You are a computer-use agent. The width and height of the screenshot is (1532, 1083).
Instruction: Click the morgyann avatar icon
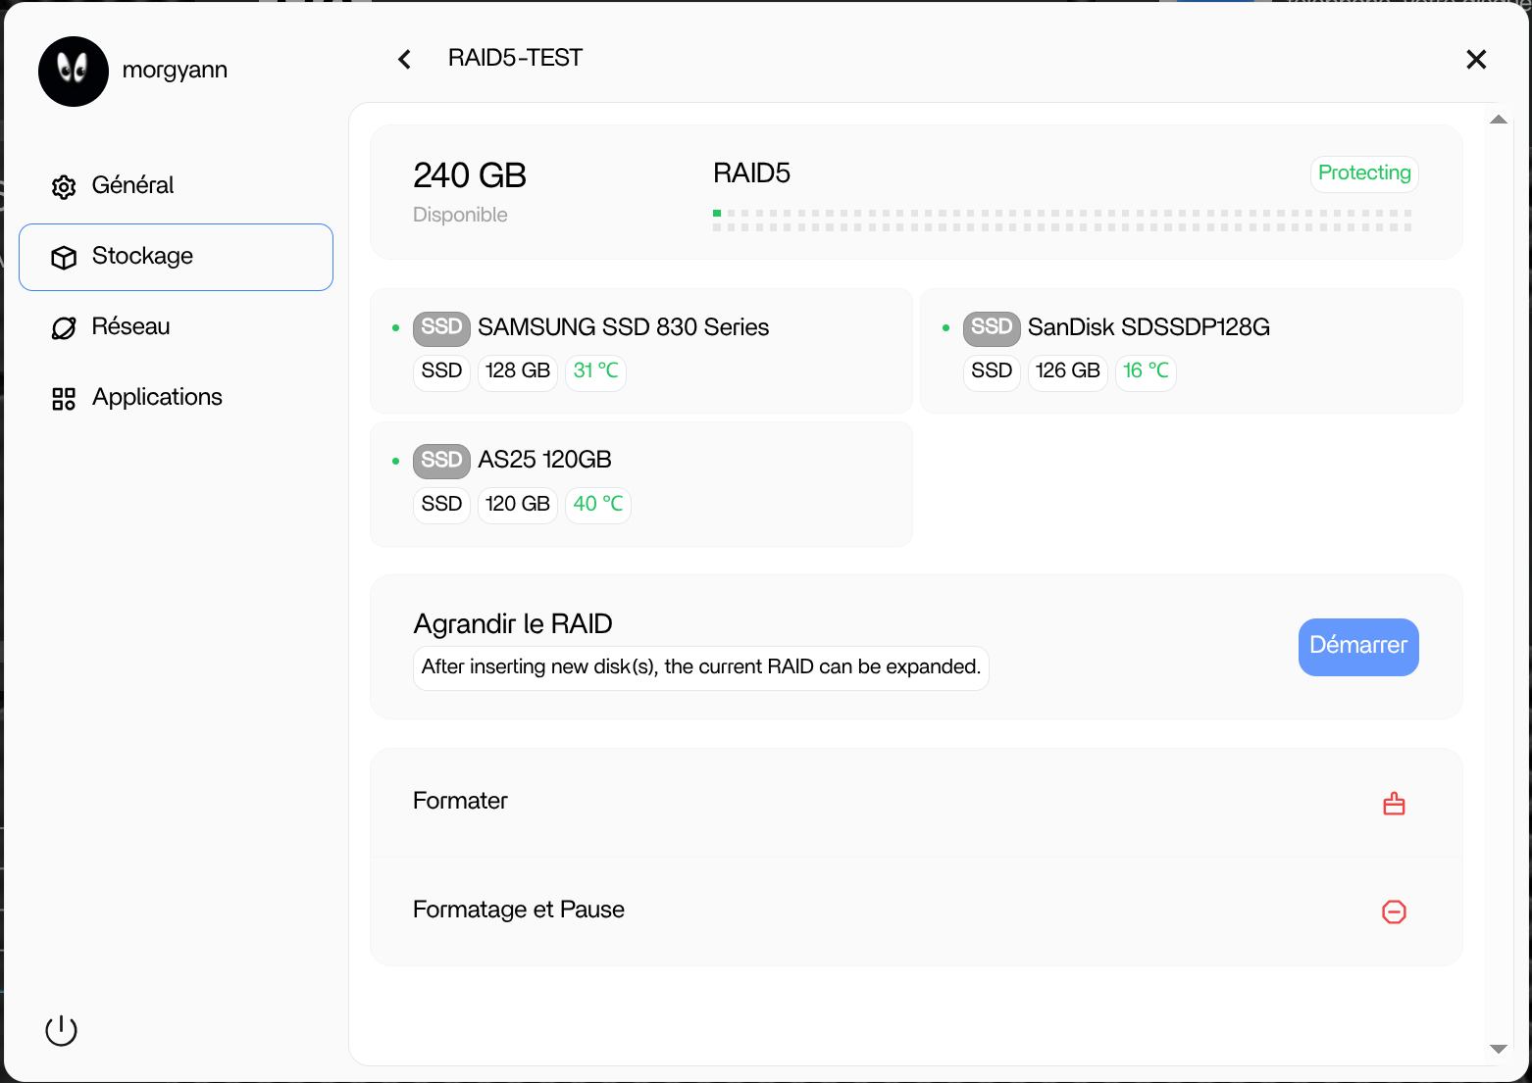click(x=74, y=72)
